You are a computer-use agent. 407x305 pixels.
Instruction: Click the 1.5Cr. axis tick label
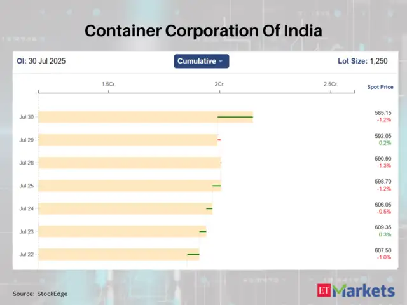(108, 85)
